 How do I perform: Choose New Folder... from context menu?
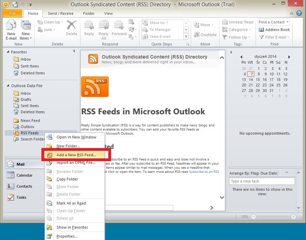[x=75, y=146]
